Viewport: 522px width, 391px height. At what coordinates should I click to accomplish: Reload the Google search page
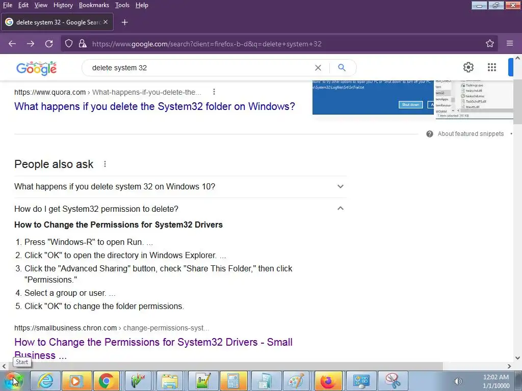click(49, 44)
